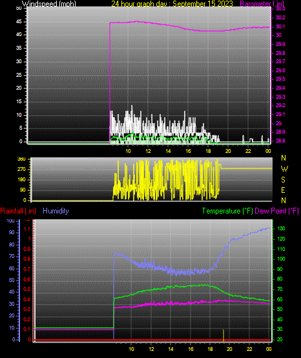Select the red "Rainfall (.in)" legend label
The image size is (301, 358).
[18, 211]
